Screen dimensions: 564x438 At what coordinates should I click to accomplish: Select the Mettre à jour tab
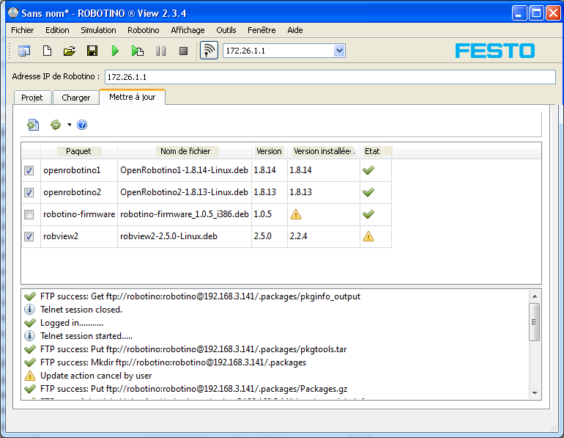coord(133,97)
